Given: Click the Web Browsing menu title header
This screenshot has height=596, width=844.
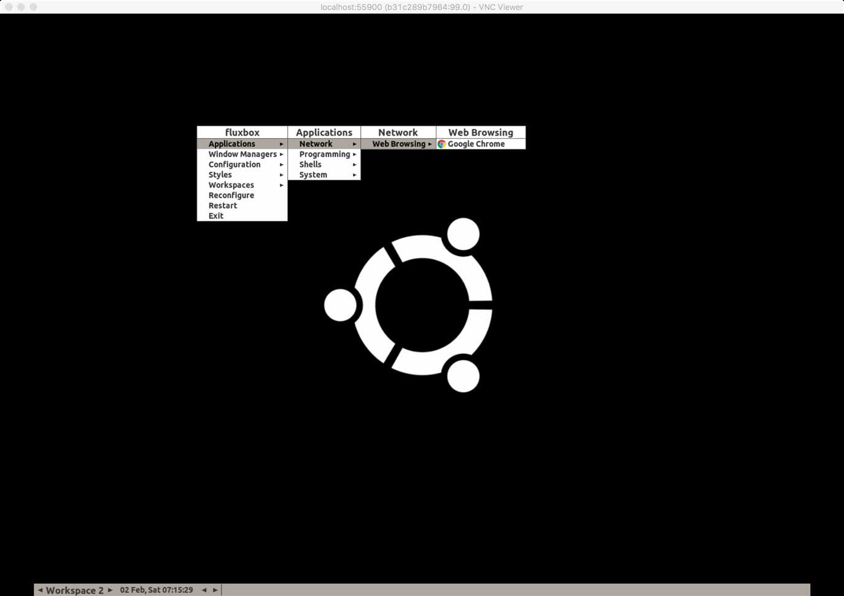Looking at the screenshot, I should [x=481, y=133].
